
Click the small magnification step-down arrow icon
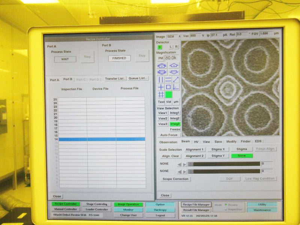[x=174, y=72]
